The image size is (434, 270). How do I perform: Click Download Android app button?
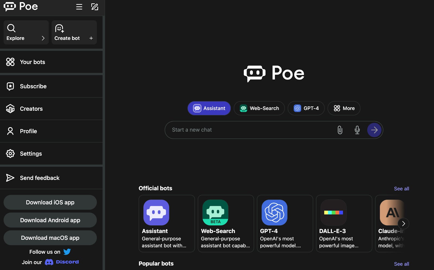point(50,220)
